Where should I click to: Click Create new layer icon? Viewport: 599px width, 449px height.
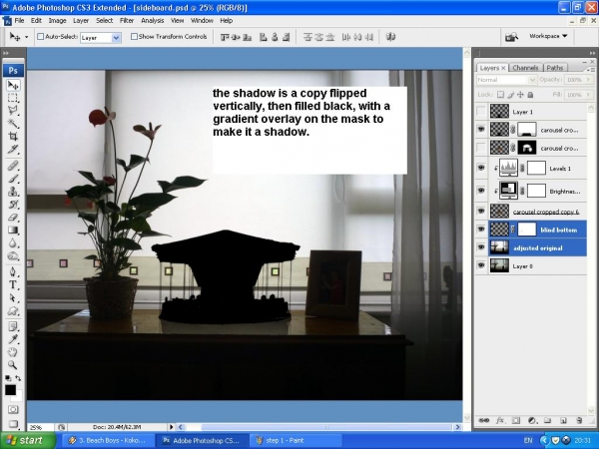pos(563,420)
